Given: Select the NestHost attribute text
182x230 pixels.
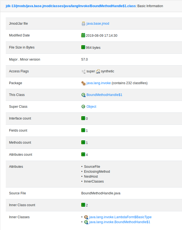Looking at the screenshot, I should click(91, 177).
